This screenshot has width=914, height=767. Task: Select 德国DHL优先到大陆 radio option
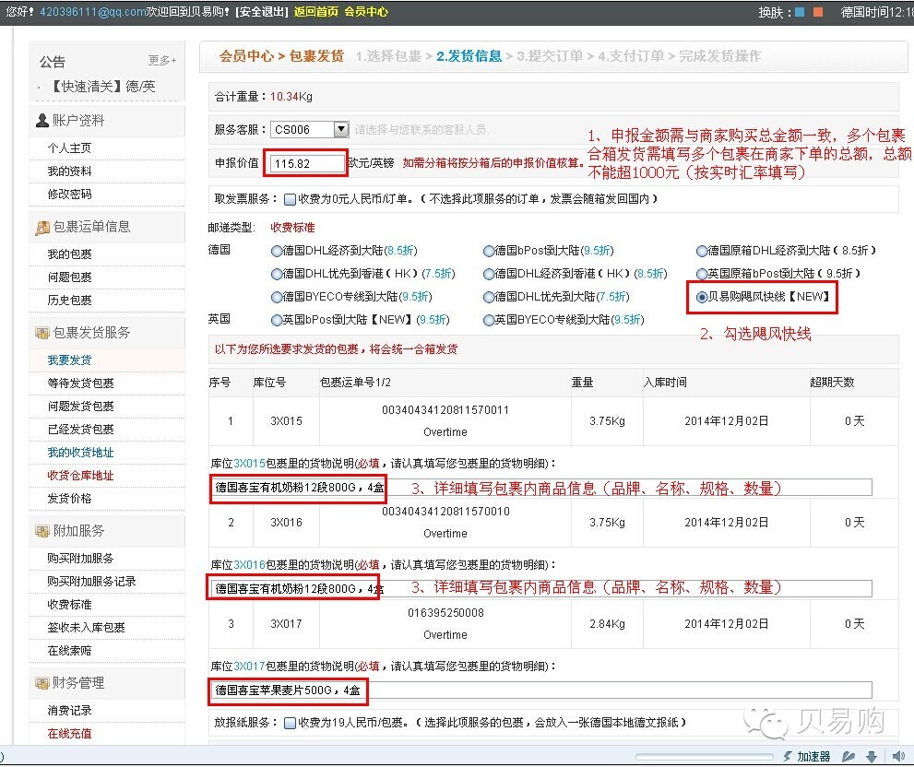click(489, 297)
